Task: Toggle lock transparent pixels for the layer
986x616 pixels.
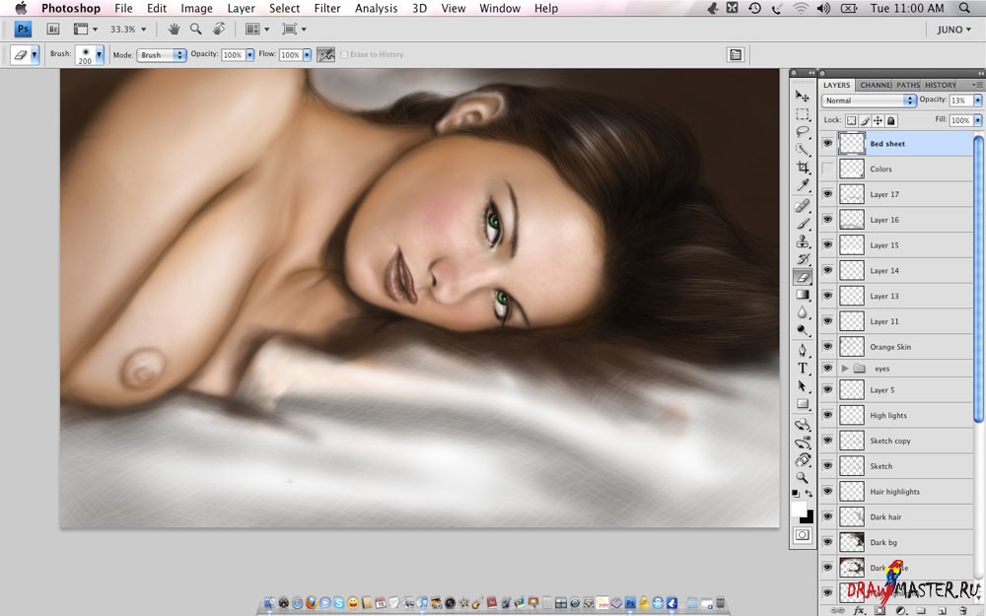Action: tap(851, 120)
